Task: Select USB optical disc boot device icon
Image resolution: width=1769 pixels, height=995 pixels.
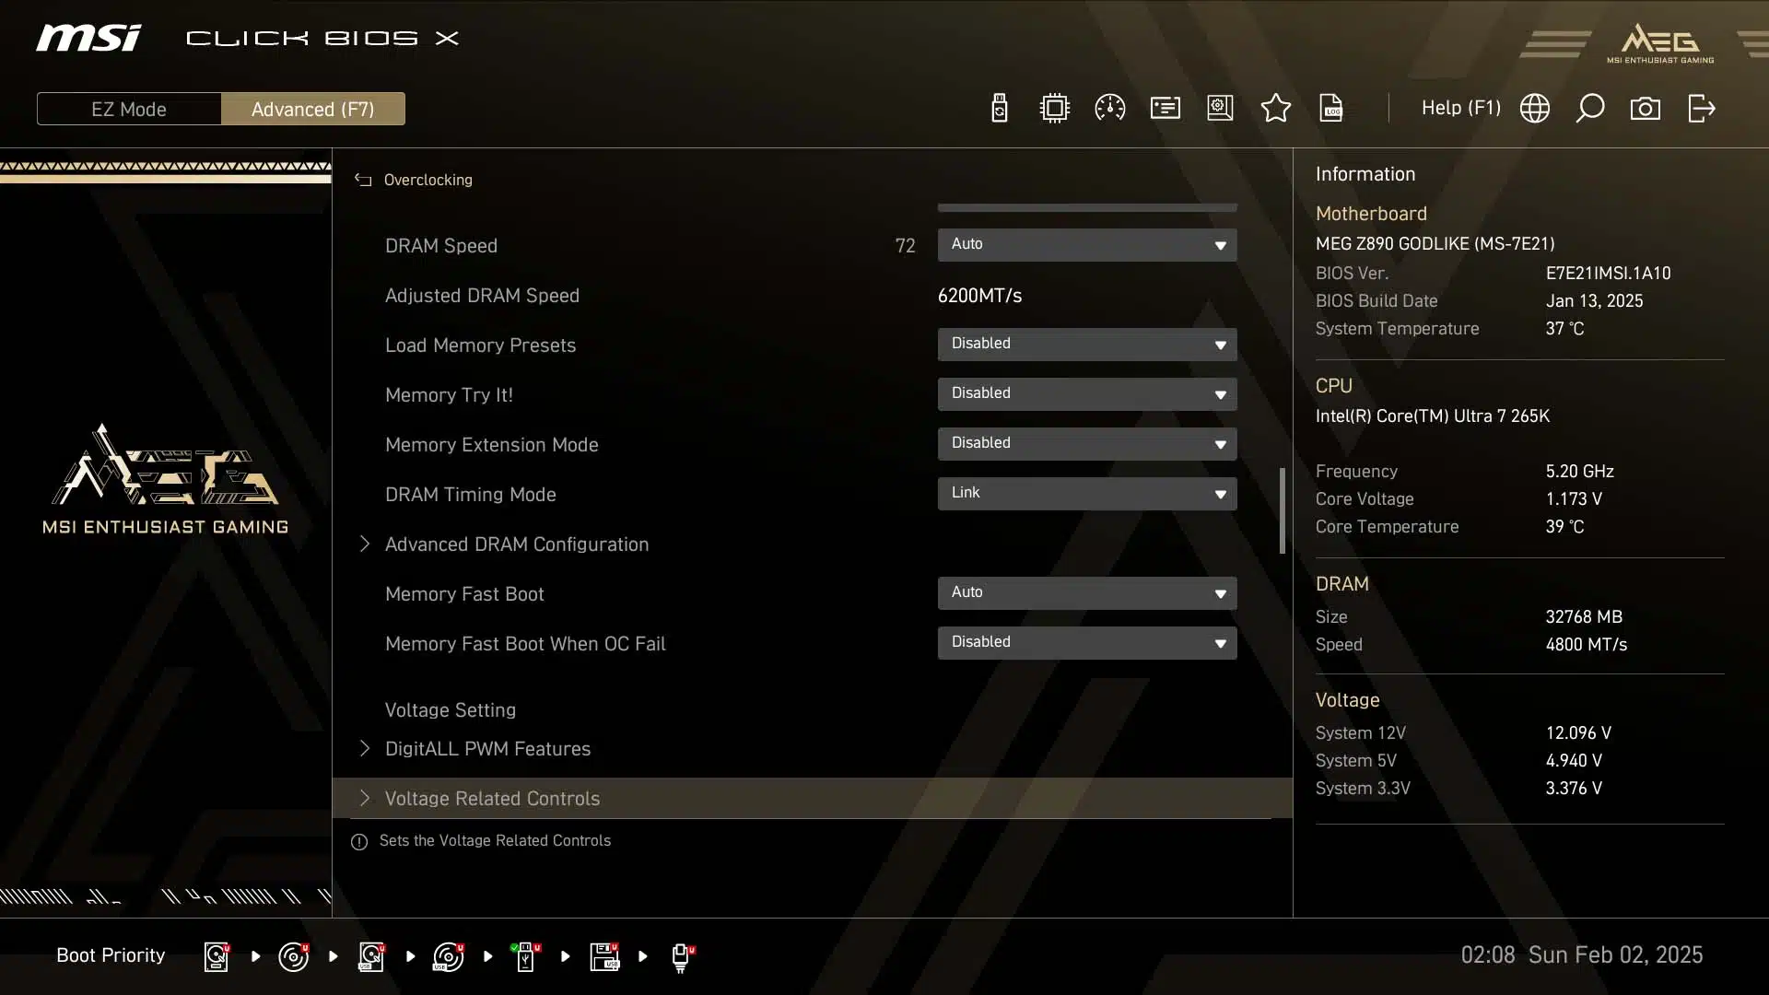Action: point(449,956)
